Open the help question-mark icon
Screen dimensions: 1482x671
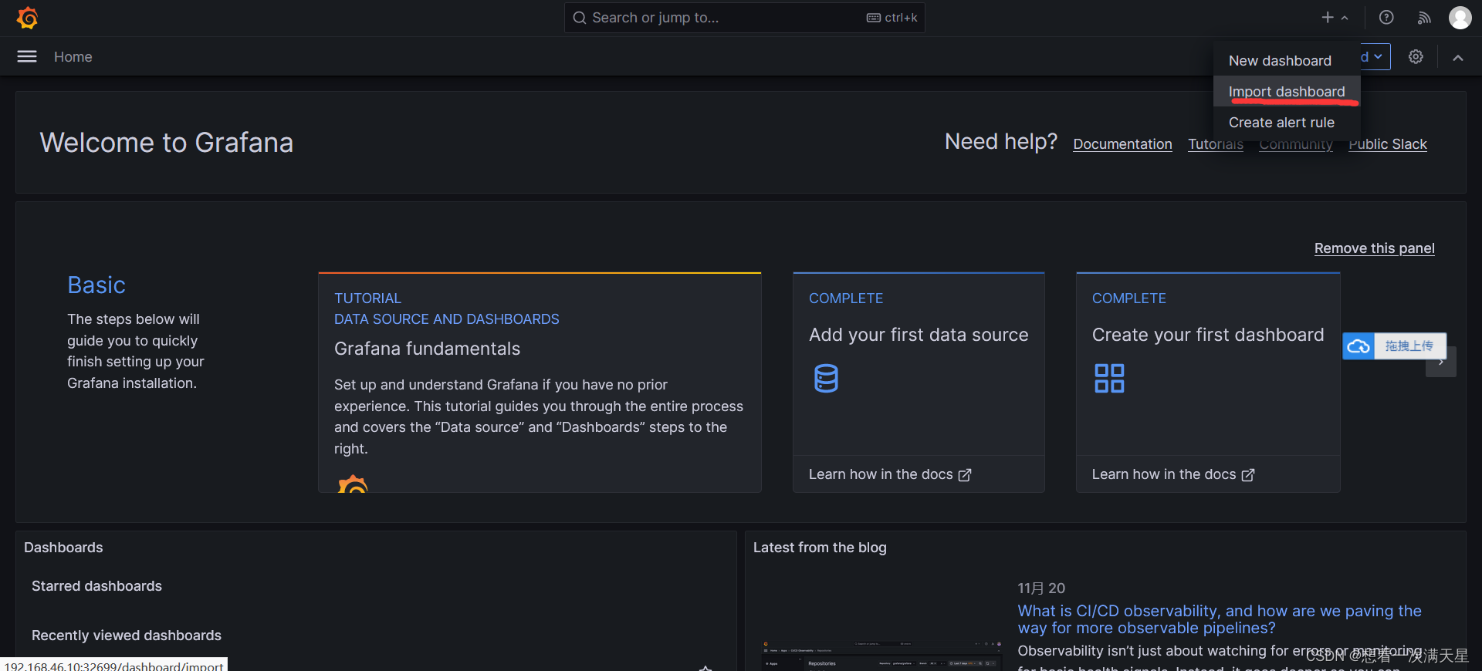(1386, 17)
